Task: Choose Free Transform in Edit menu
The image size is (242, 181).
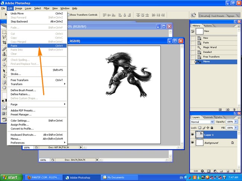Action: 37,80
